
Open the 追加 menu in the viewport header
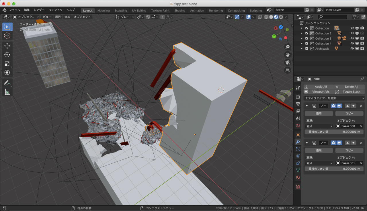(67, 17)
